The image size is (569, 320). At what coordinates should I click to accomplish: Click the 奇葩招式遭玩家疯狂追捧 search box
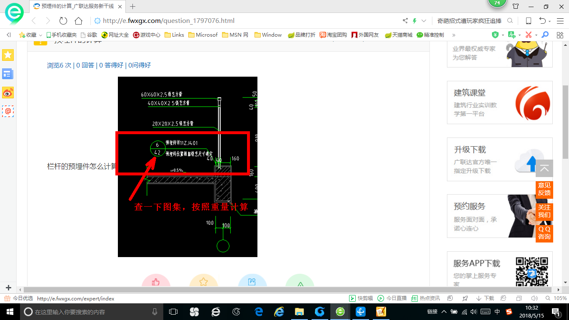point(470,21)
